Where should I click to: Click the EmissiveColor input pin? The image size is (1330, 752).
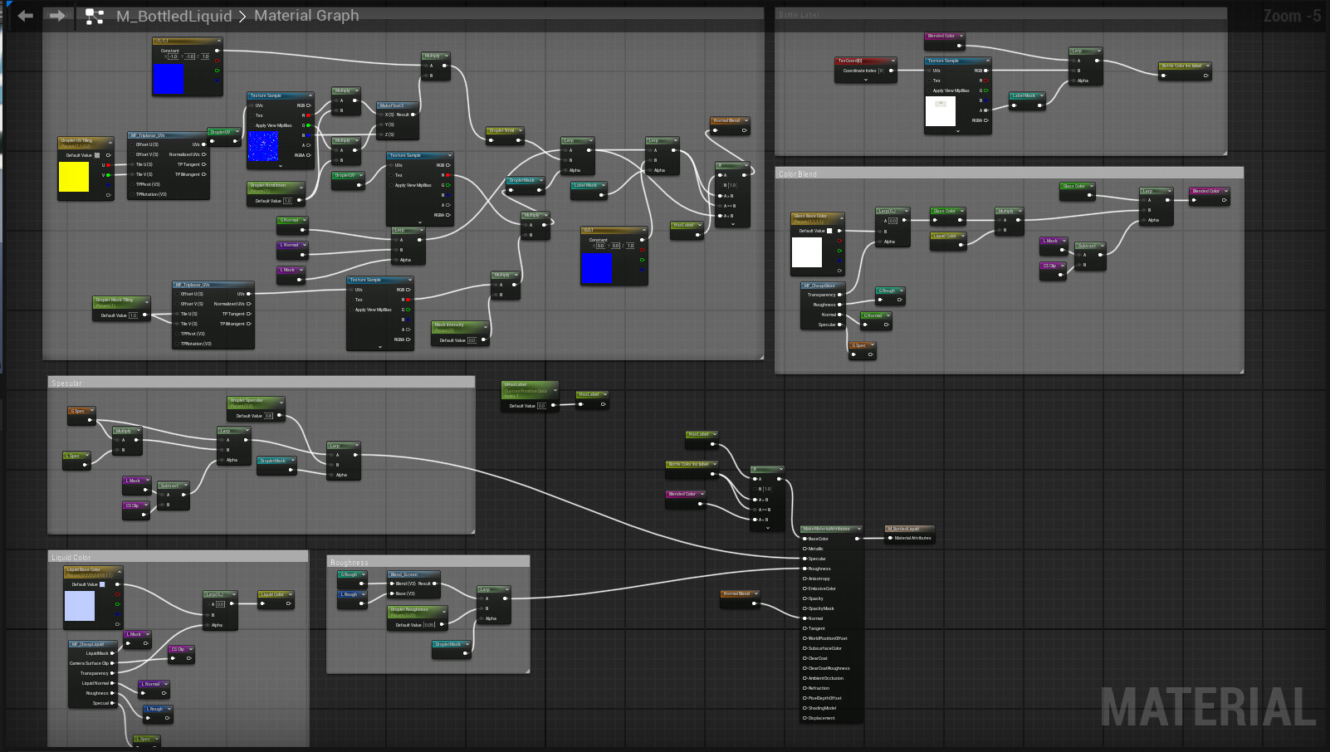click(x=805, y=588)
